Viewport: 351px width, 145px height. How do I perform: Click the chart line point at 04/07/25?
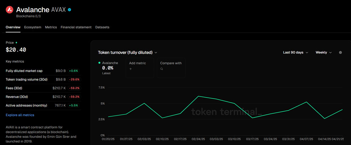tap(306, 102)
